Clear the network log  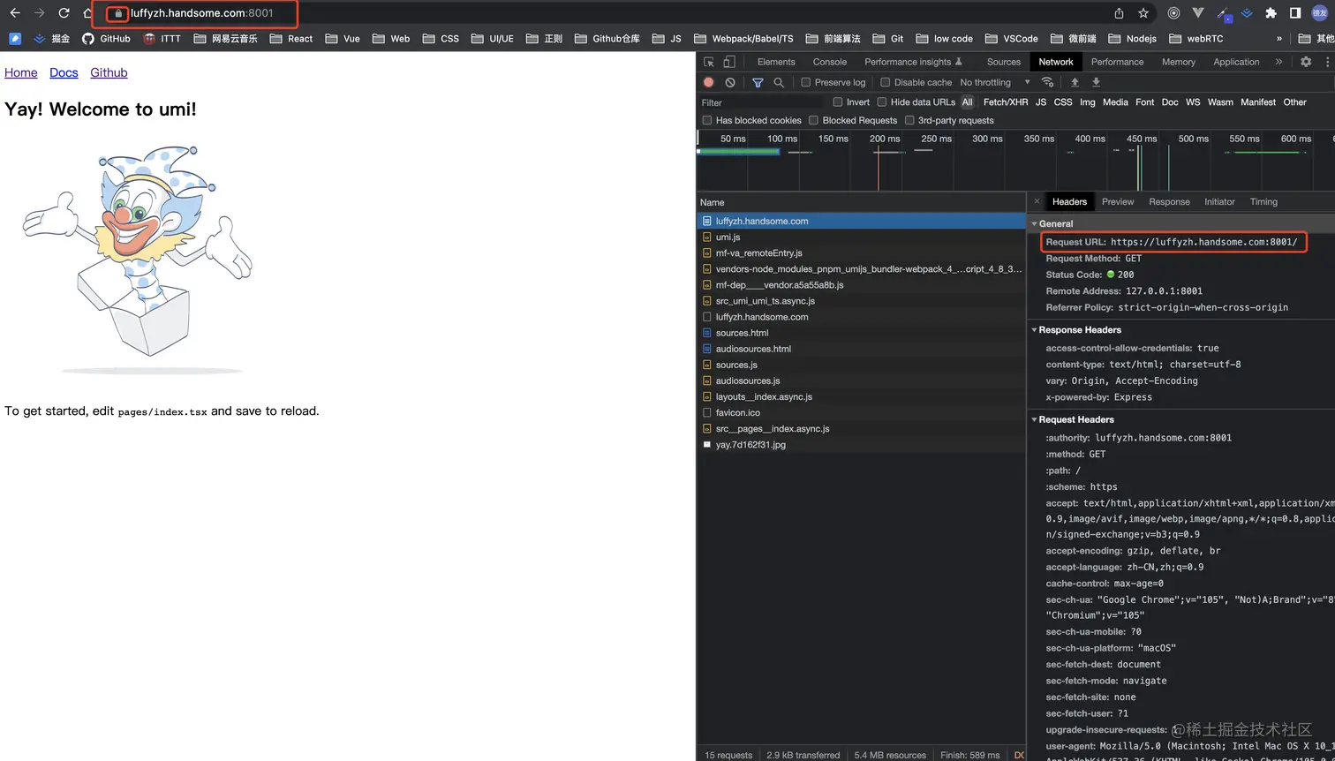pyautogui.click(x=730, y=82)
